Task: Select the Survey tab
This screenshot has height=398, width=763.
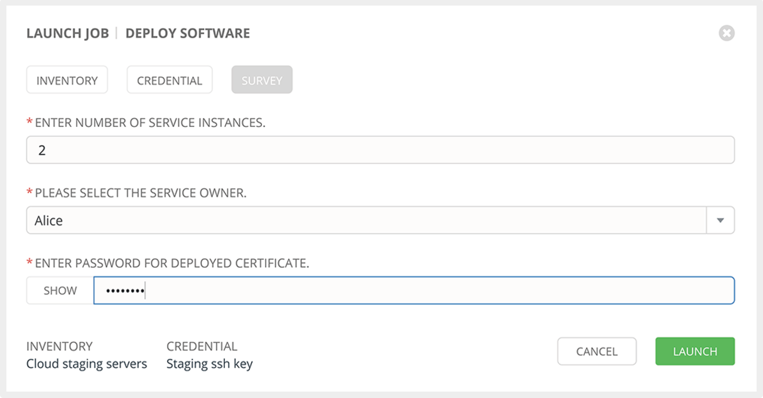Action: click(x=261, y=80)
